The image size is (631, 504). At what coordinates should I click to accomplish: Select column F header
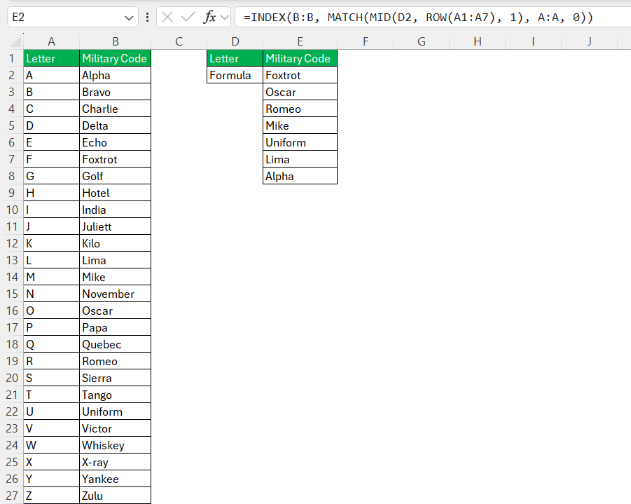(366, 41)
